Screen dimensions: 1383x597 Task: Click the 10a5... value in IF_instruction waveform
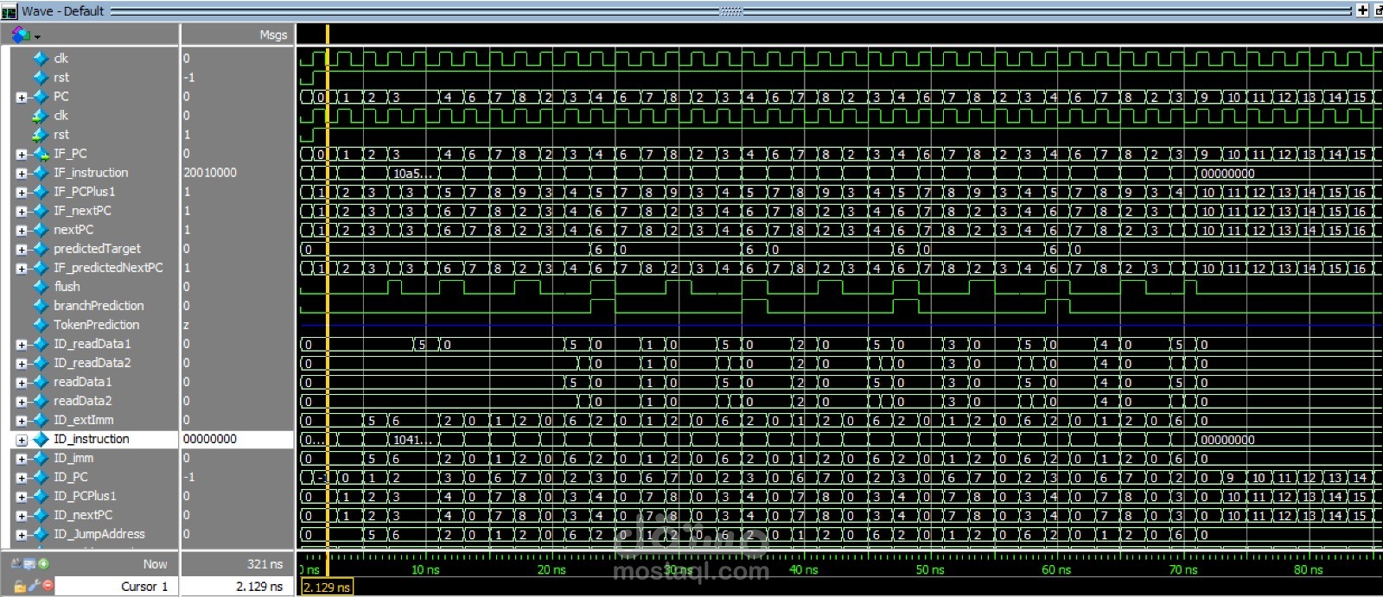point(411,173)
